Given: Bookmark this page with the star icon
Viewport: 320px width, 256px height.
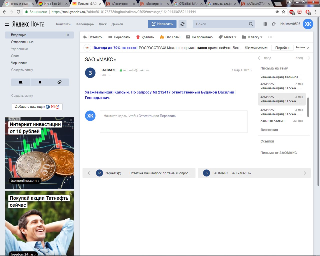Looking at the screenshot, I should (283, 12).
